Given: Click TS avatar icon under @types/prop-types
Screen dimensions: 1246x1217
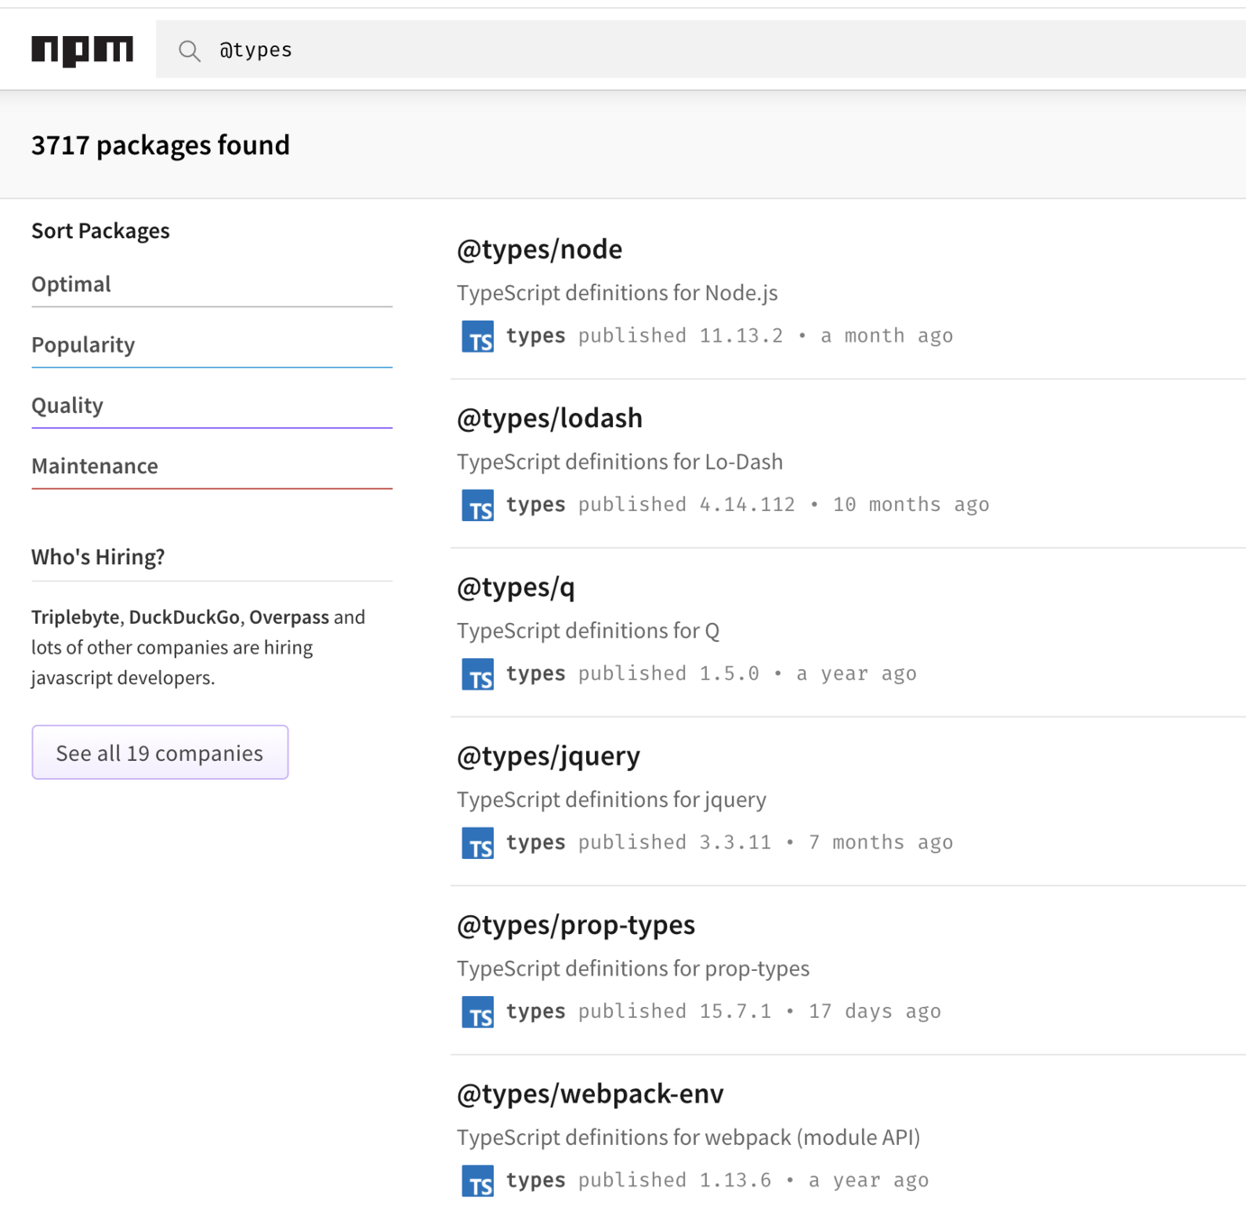Looking at the screenshot, I should tap(478, 1012).
